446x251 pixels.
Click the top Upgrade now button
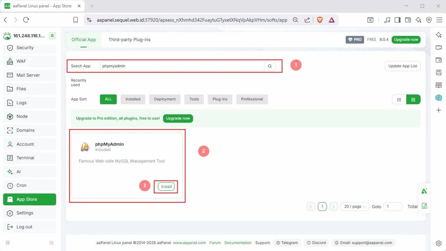point(406,40)
